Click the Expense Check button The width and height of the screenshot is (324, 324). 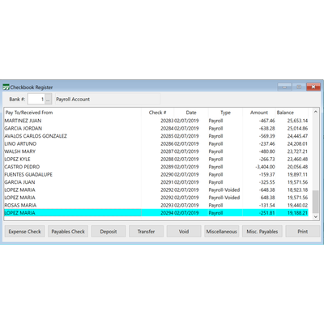pyautogui.click(x=24, y=232)
